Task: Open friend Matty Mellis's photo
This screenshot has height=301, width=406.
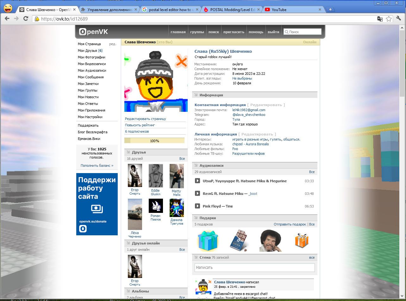Action: coord(177,176)
